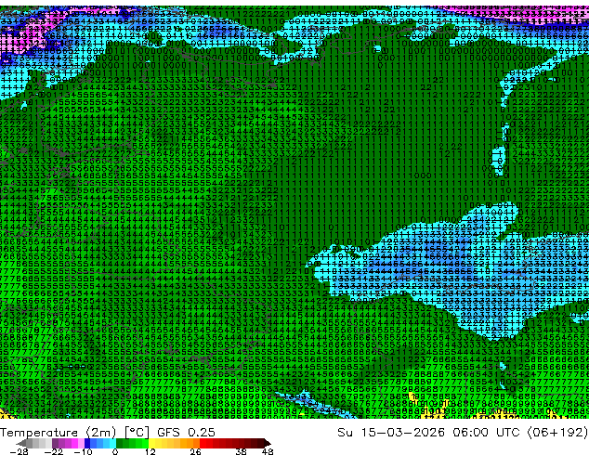Viewport: 589px width, 455px height.
Task: Click the "06:00 UTC" time text
Action: [486, 433]
